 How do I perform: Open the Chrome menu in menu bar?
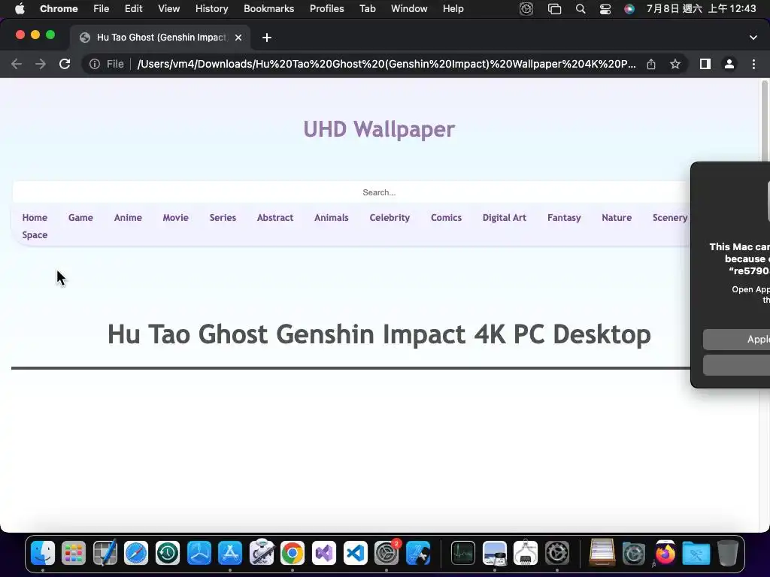click(59, 9)
